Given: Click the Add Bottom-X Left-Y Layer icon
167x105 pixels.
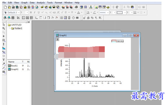Looking at the screenshot, I should pyautogui.click(x=37, y=18).
